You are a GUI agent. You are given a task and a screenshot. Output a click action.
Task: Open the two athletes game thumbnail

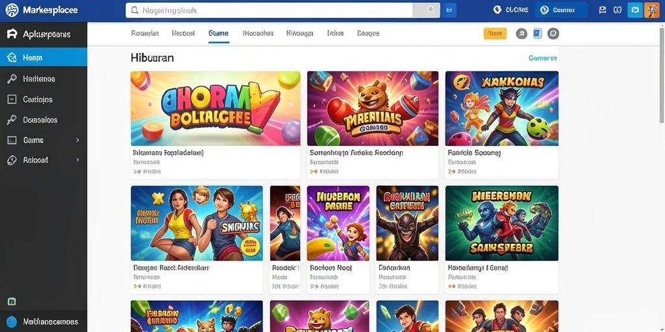pos(197,223)
